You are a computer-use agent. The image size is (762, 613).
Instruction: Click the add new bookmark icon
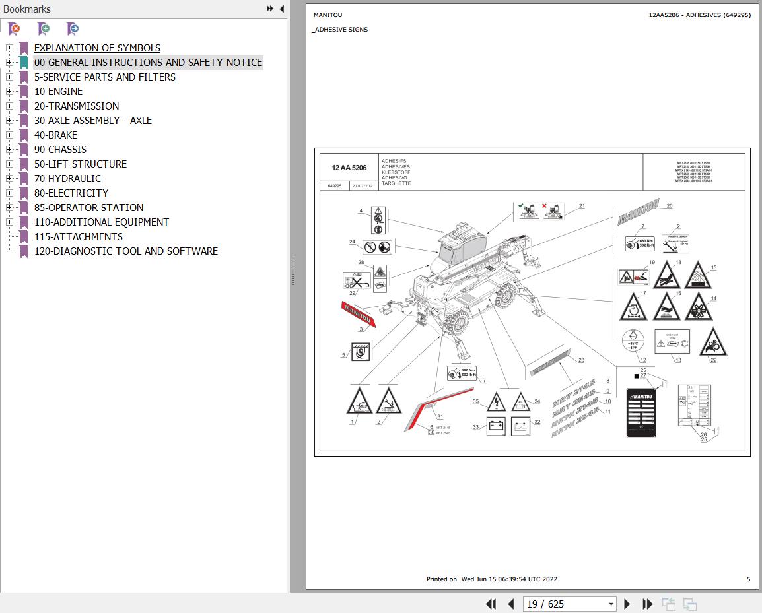coord(44,29)
